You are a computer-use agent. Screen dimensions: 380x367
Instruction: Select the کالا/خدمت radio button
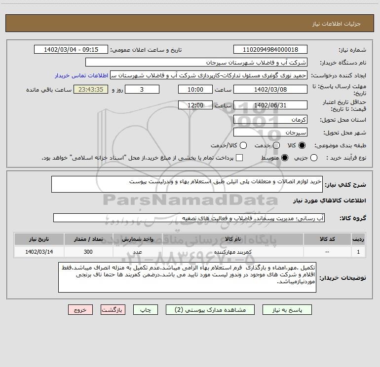[x=243, y=145]
